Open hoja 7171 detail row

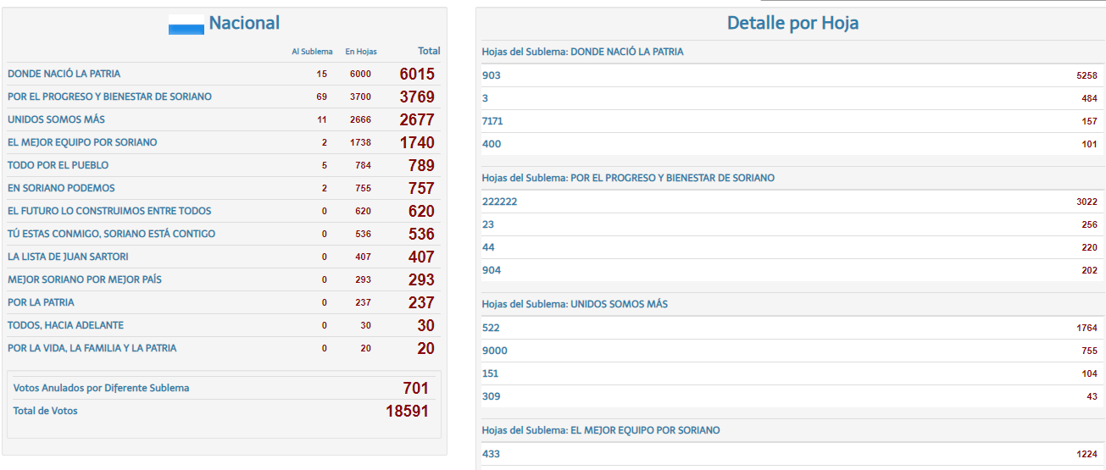492,121
